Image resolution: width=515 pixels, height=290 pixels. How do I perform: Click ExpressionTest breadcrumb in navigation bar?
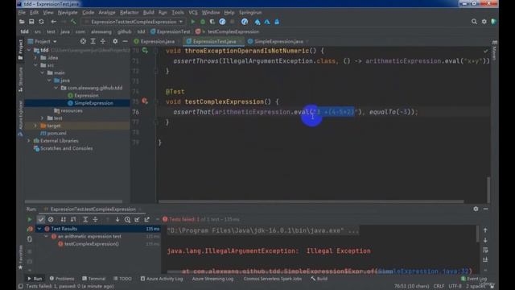[171, 31]
